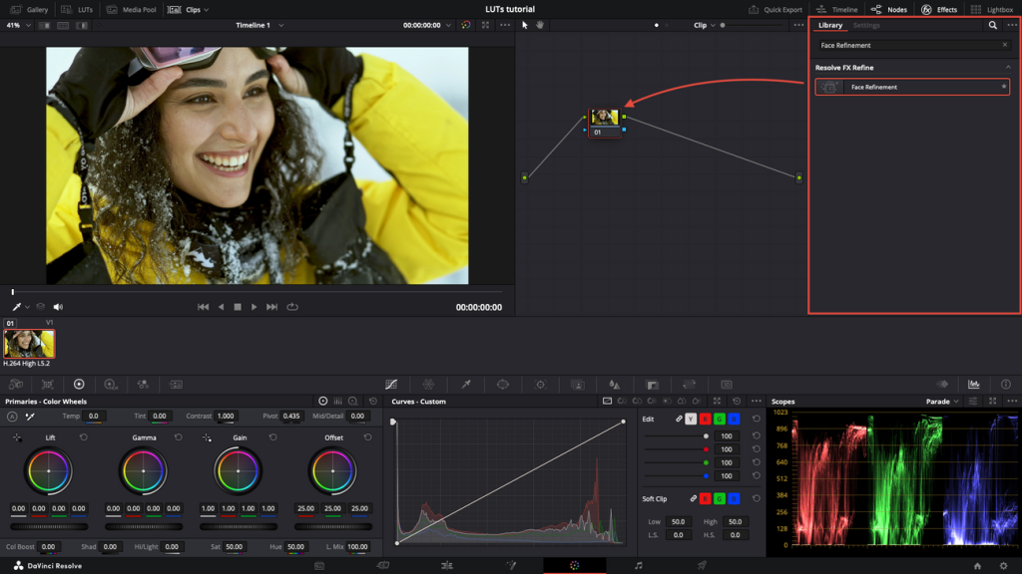The image size is (1022, 574).
Task: Open the Lightbox view
Action: click(992, 9)
